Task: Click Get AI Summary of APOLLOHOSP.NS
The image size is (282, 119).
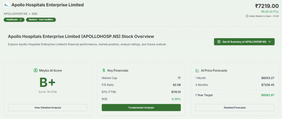Action: (244, 42)
